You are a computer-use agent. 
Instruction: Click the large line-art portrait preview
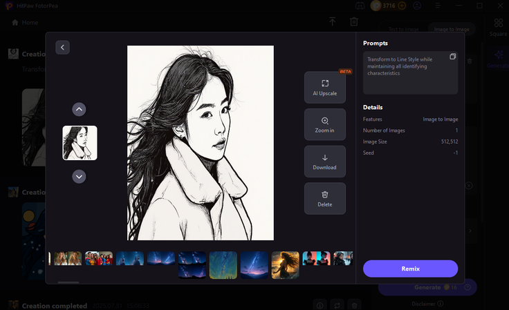pos(201,143)
